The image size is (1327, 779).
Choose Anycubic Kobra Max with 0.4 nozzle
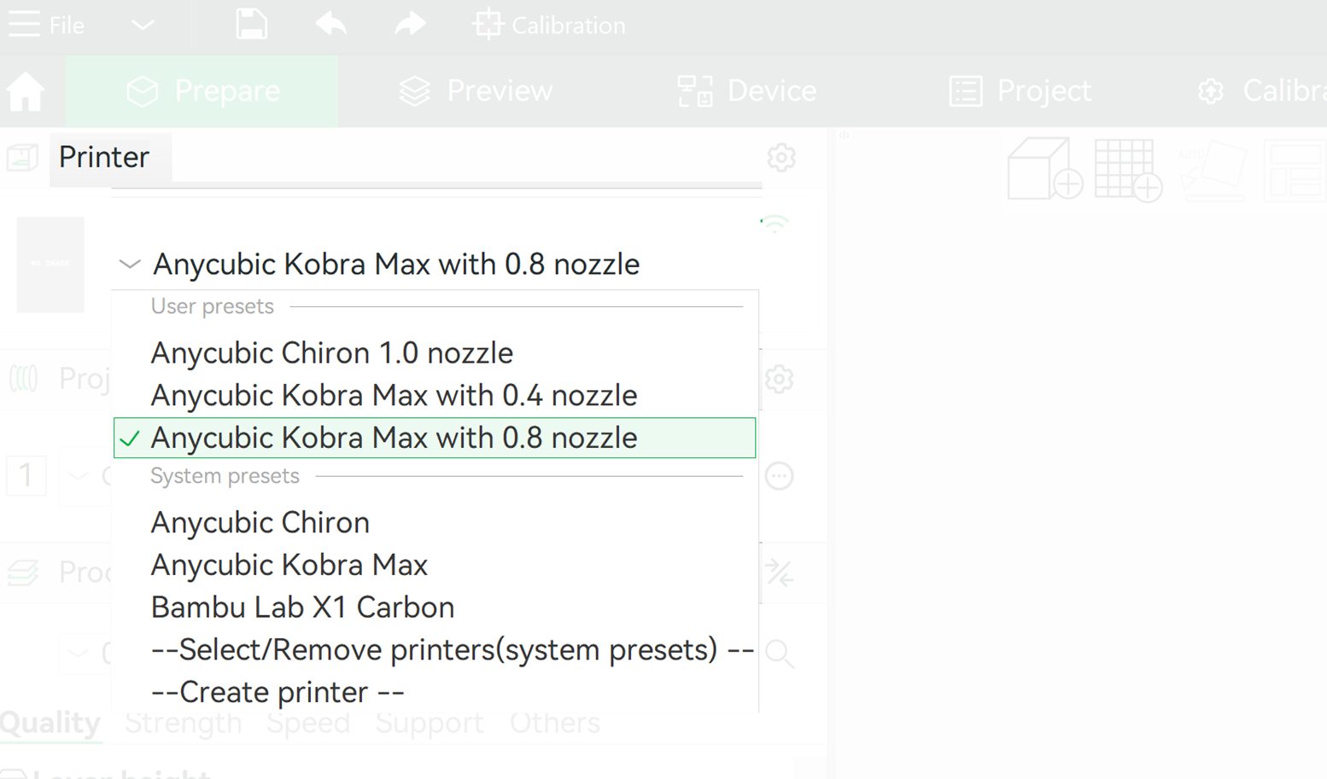pyautogui.click(x=394, y=396)
